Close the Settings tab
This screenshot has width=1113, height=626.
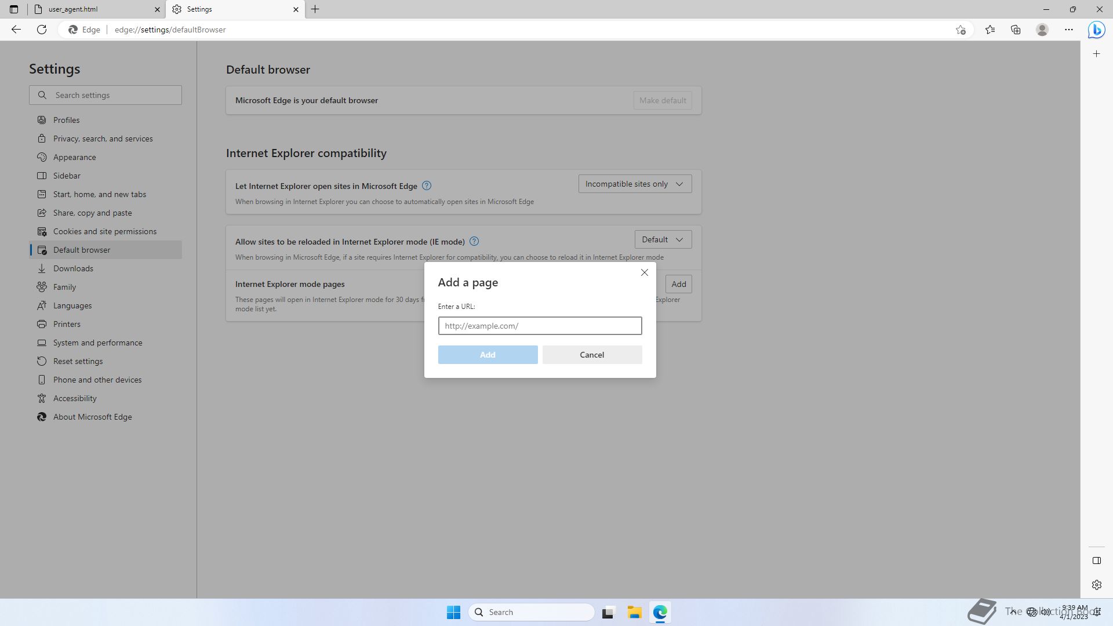pyautogui.click(x=296, y=9)
